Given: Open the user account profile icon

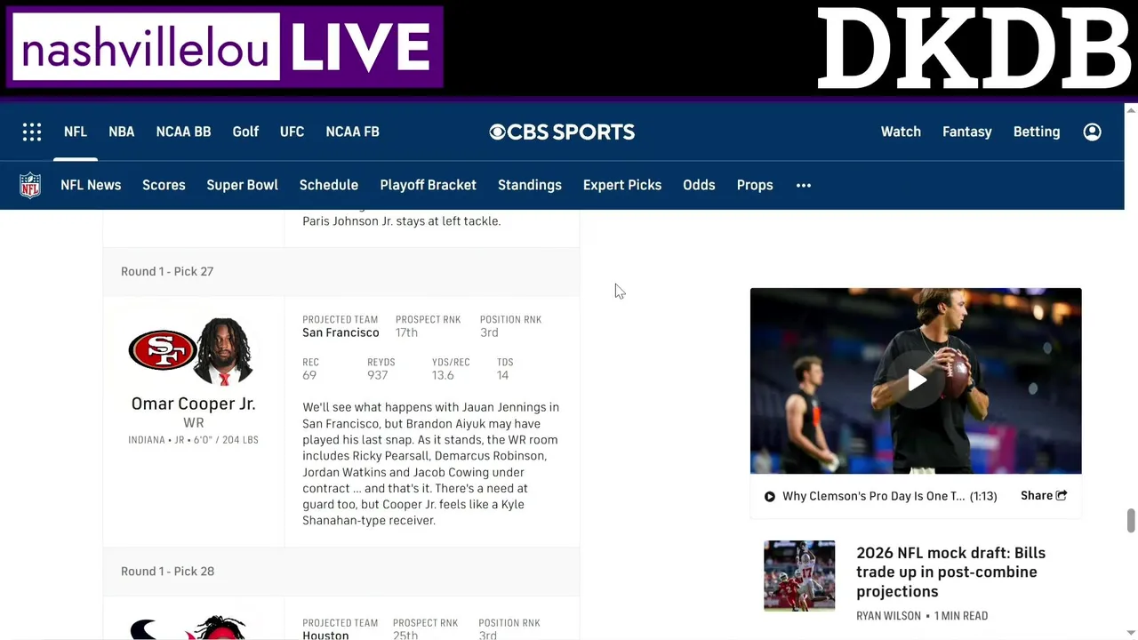Looking at the screenshot, I should coord(1093,132).
